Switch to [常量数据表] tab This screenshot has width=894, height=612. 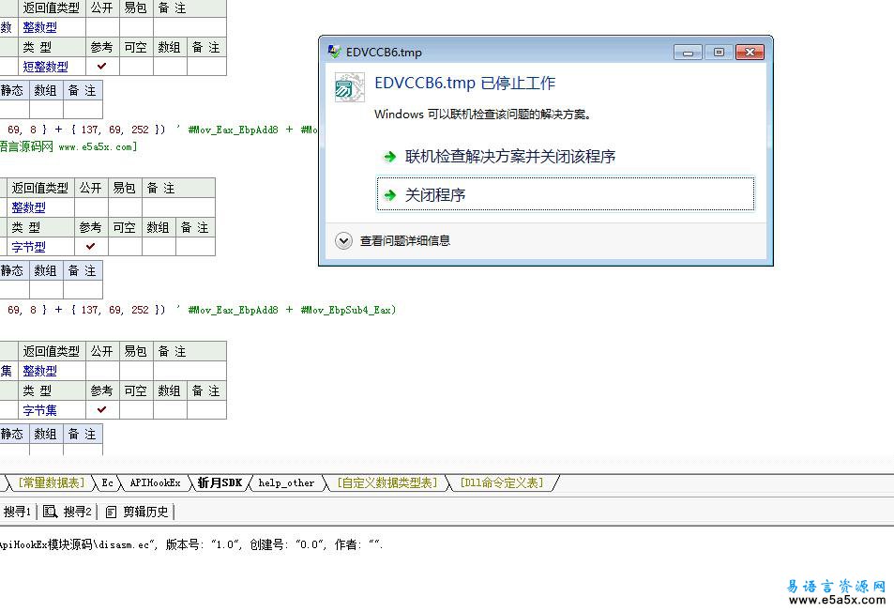coord(52,482)
